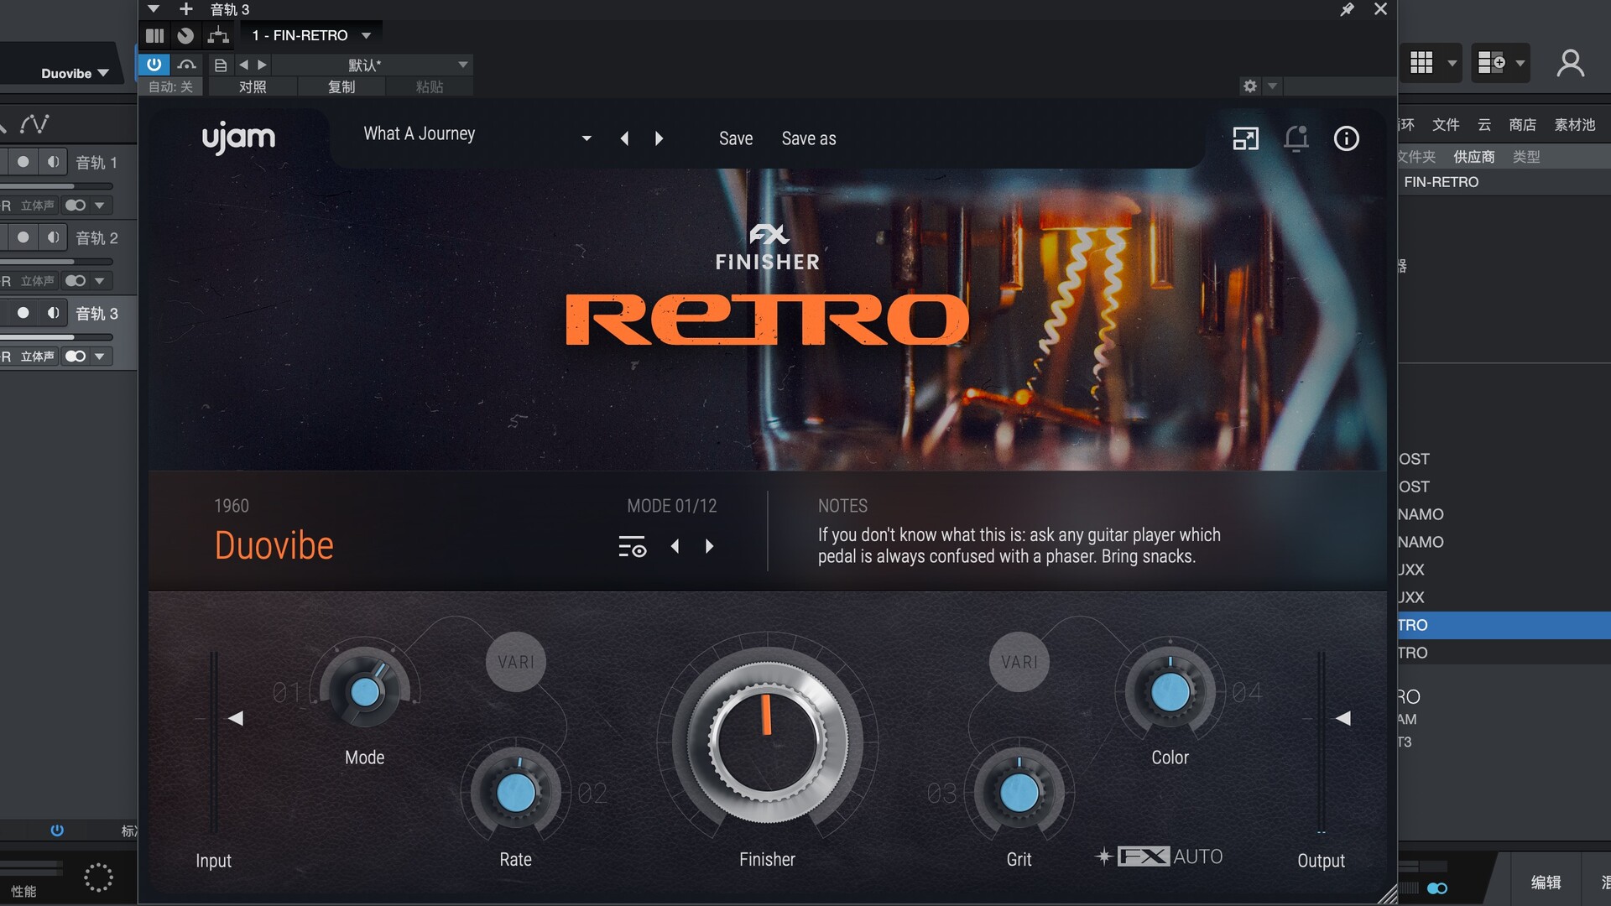The width and height of the screenshot is (1611, 906).
Task: Click the channel editor bars icon
Action: tap(154, 35)
